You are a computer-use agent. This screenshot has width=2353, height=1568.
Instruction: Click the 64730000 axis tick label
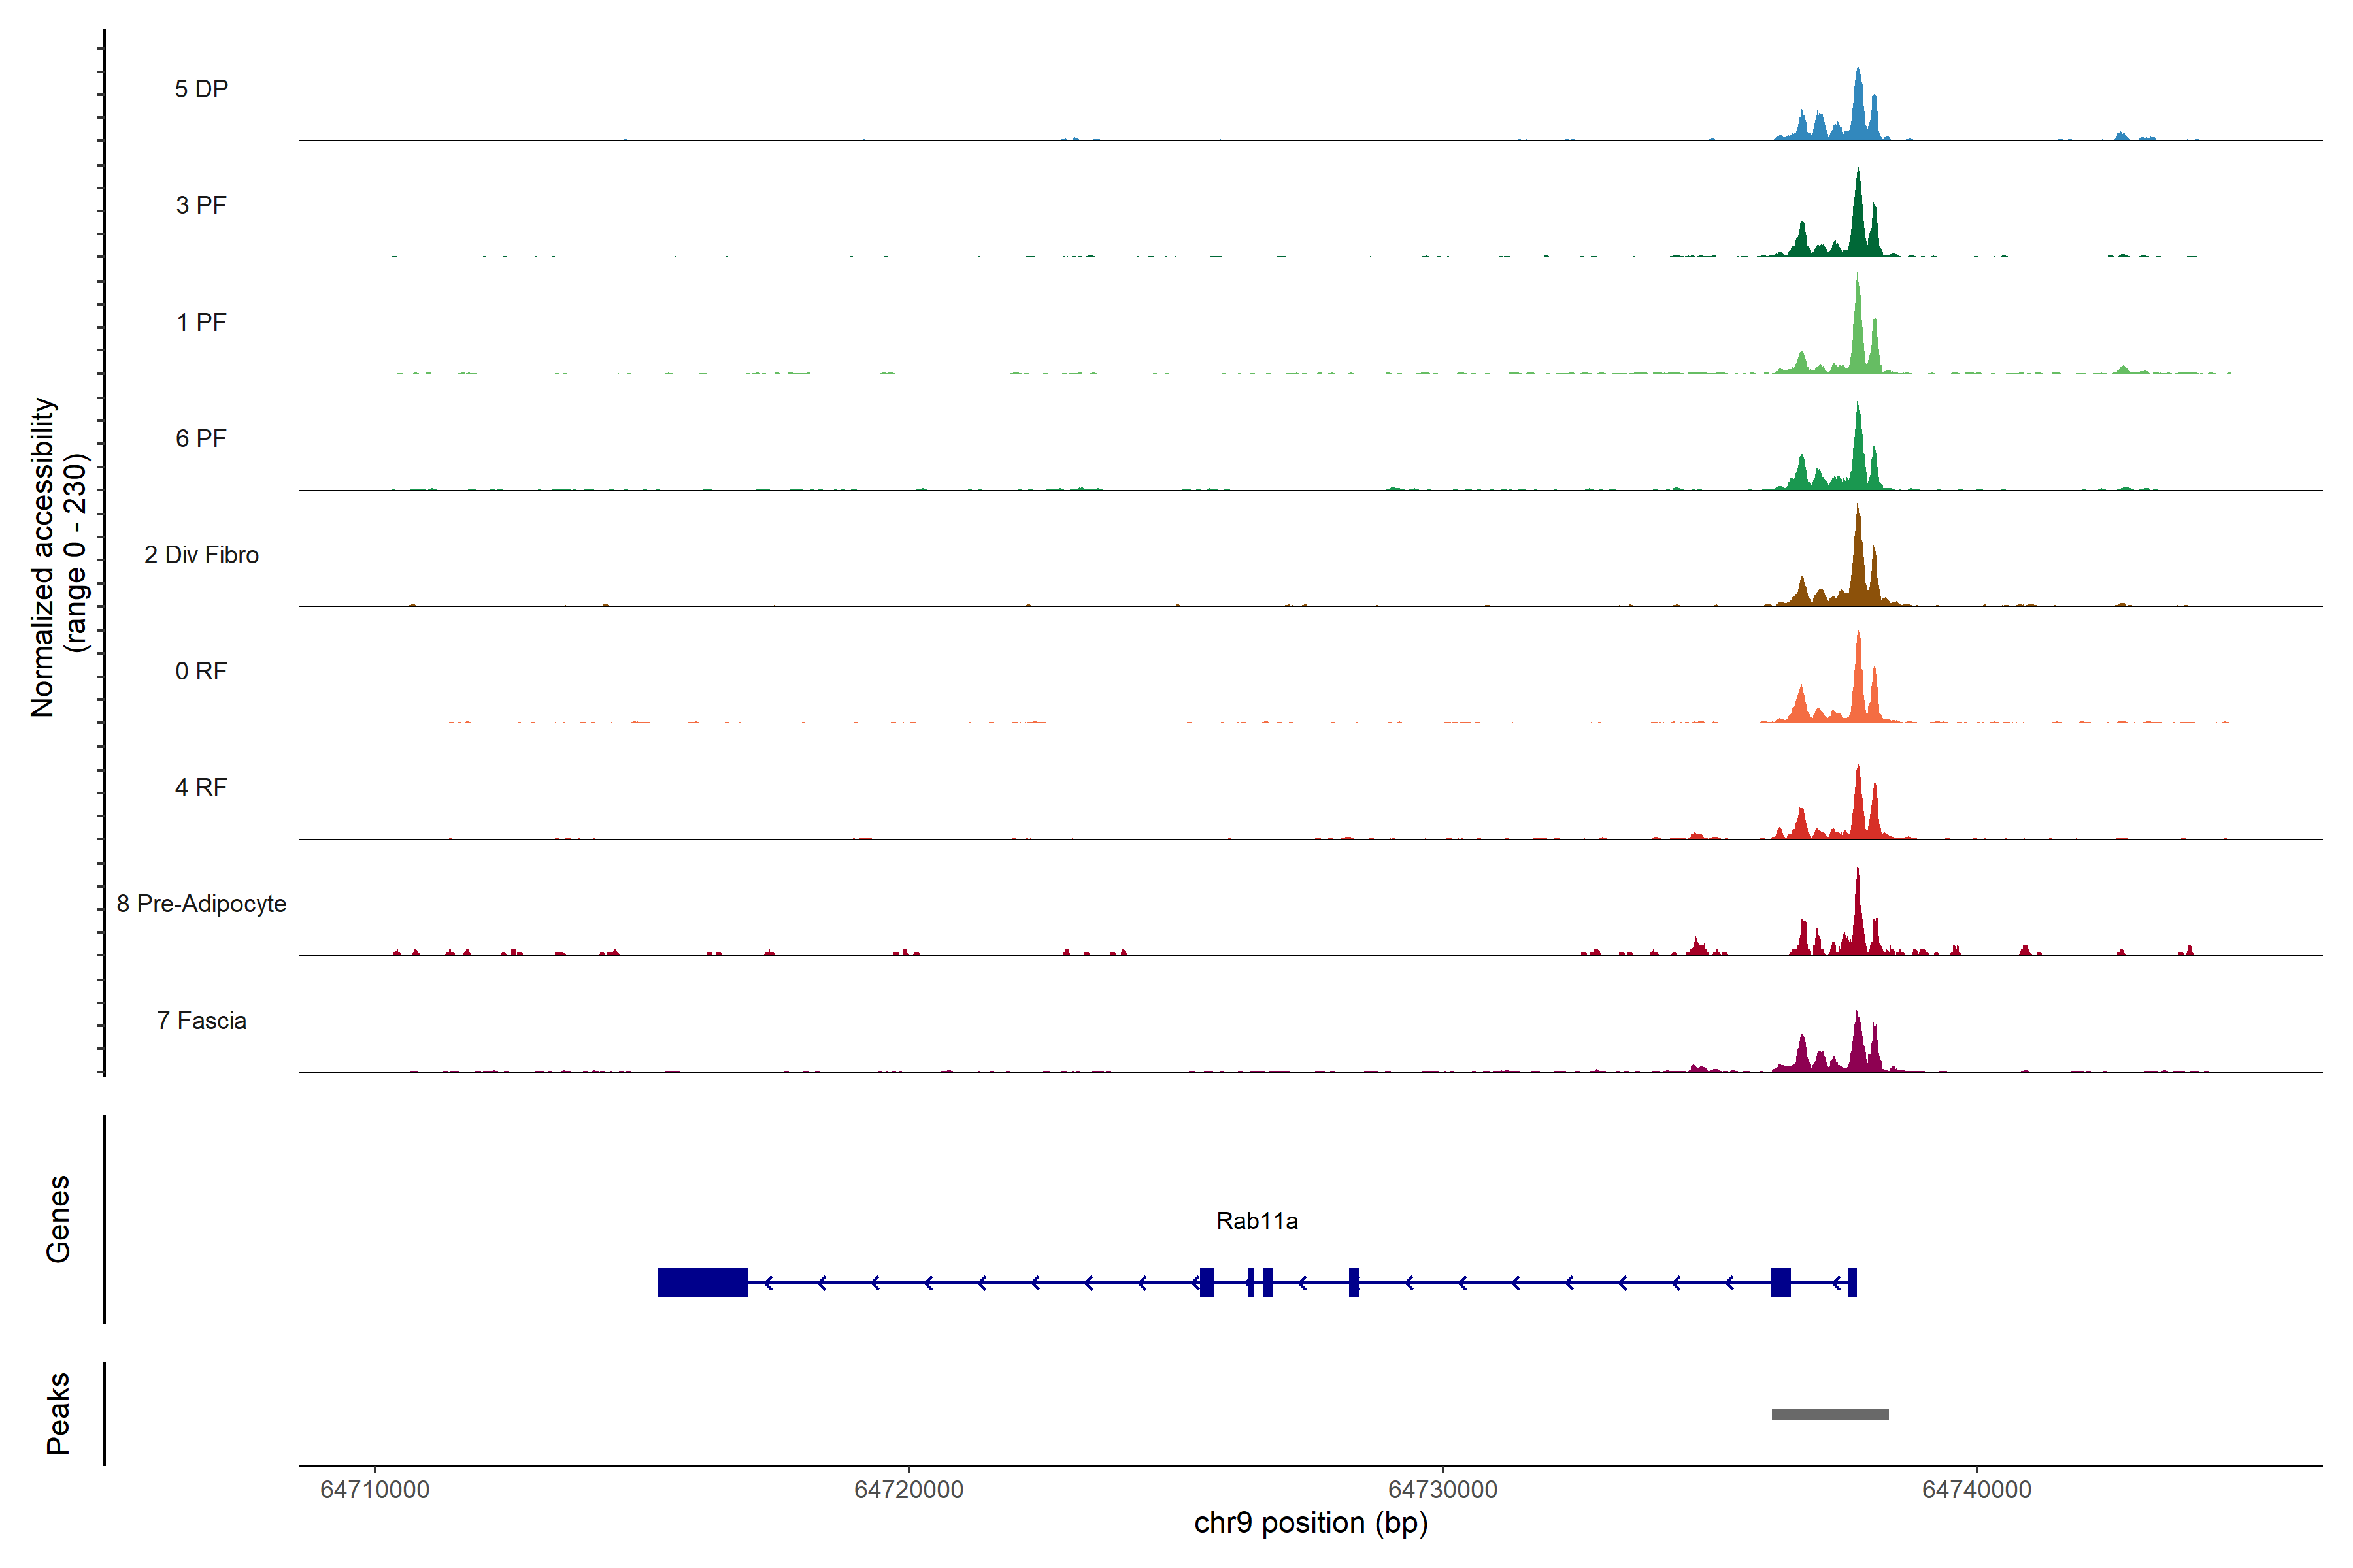point(1443,1489)
